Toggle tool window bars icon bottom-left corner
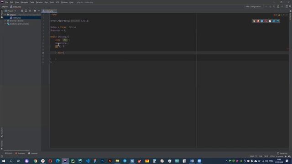Screen dimensions: 292x164 point(2,156)
